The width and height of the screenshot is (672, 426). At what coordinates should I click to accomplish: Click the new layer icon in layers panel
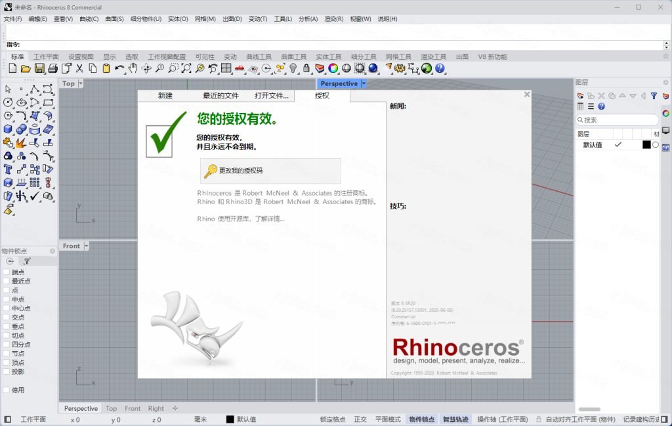point(580,96)
